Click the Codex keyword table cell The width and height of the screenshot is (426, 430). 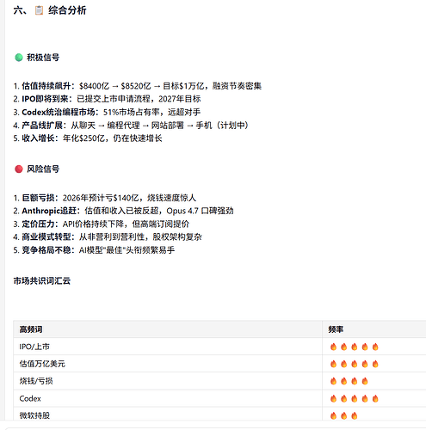coord(168,398)
